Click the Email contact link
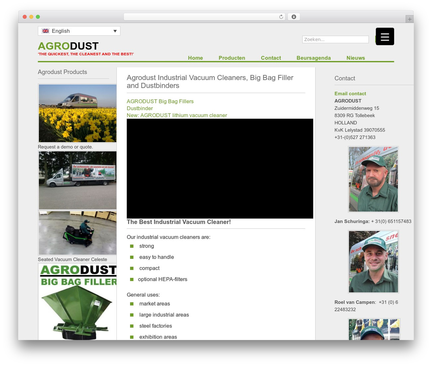 (x=350, y=94)
